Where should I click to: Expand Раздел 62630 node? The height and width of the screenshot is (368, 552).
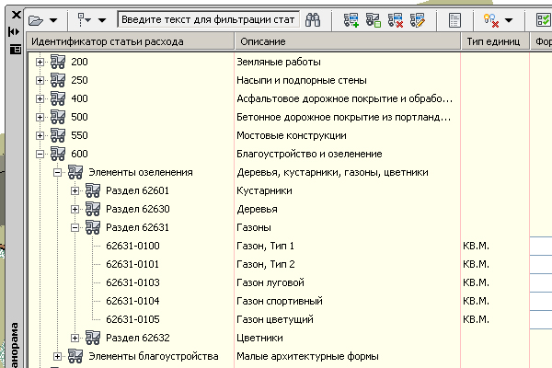[x=75, y=209]
